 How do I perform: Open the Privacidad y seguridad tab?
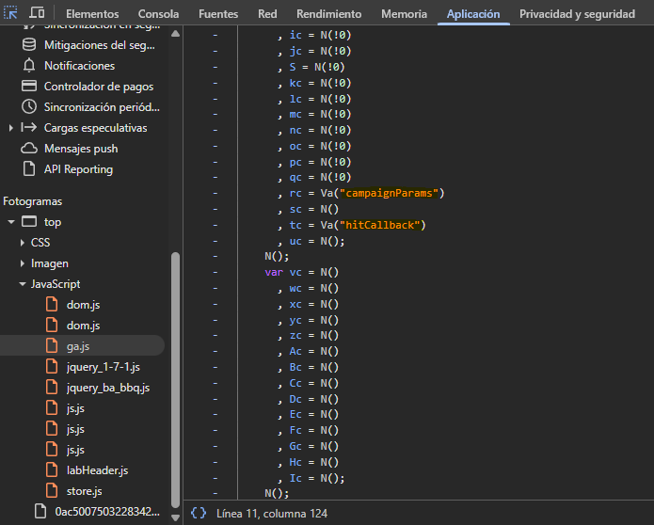click(x=577, y=14)
